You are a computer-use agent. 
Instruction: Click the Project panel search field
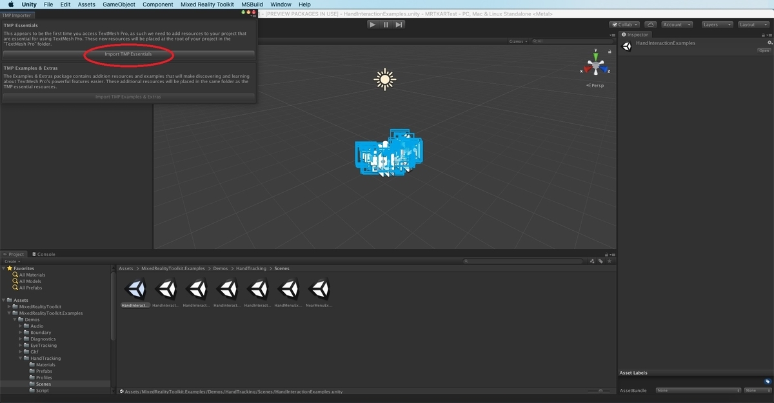tap(524, 261)
